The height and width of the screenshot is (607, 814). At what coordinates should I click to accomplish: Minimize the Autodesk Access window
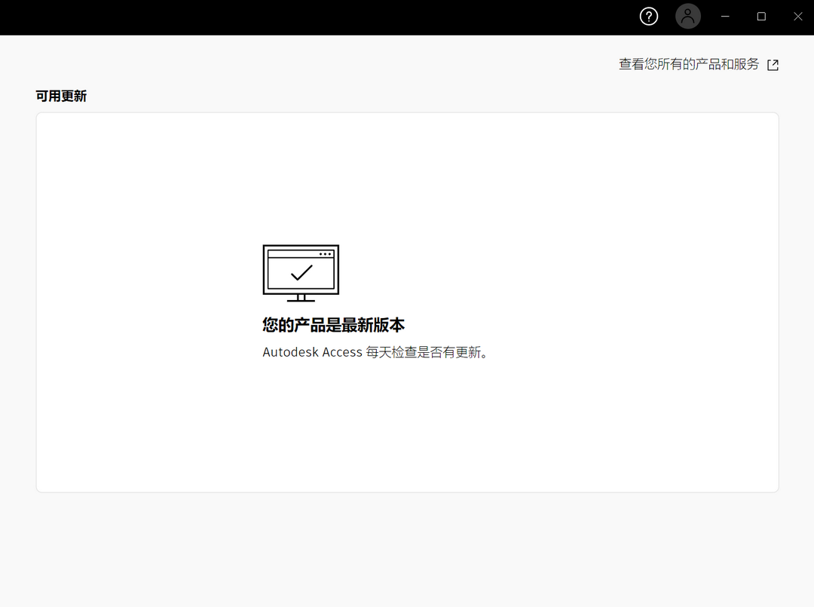click(x=724, y=16)
